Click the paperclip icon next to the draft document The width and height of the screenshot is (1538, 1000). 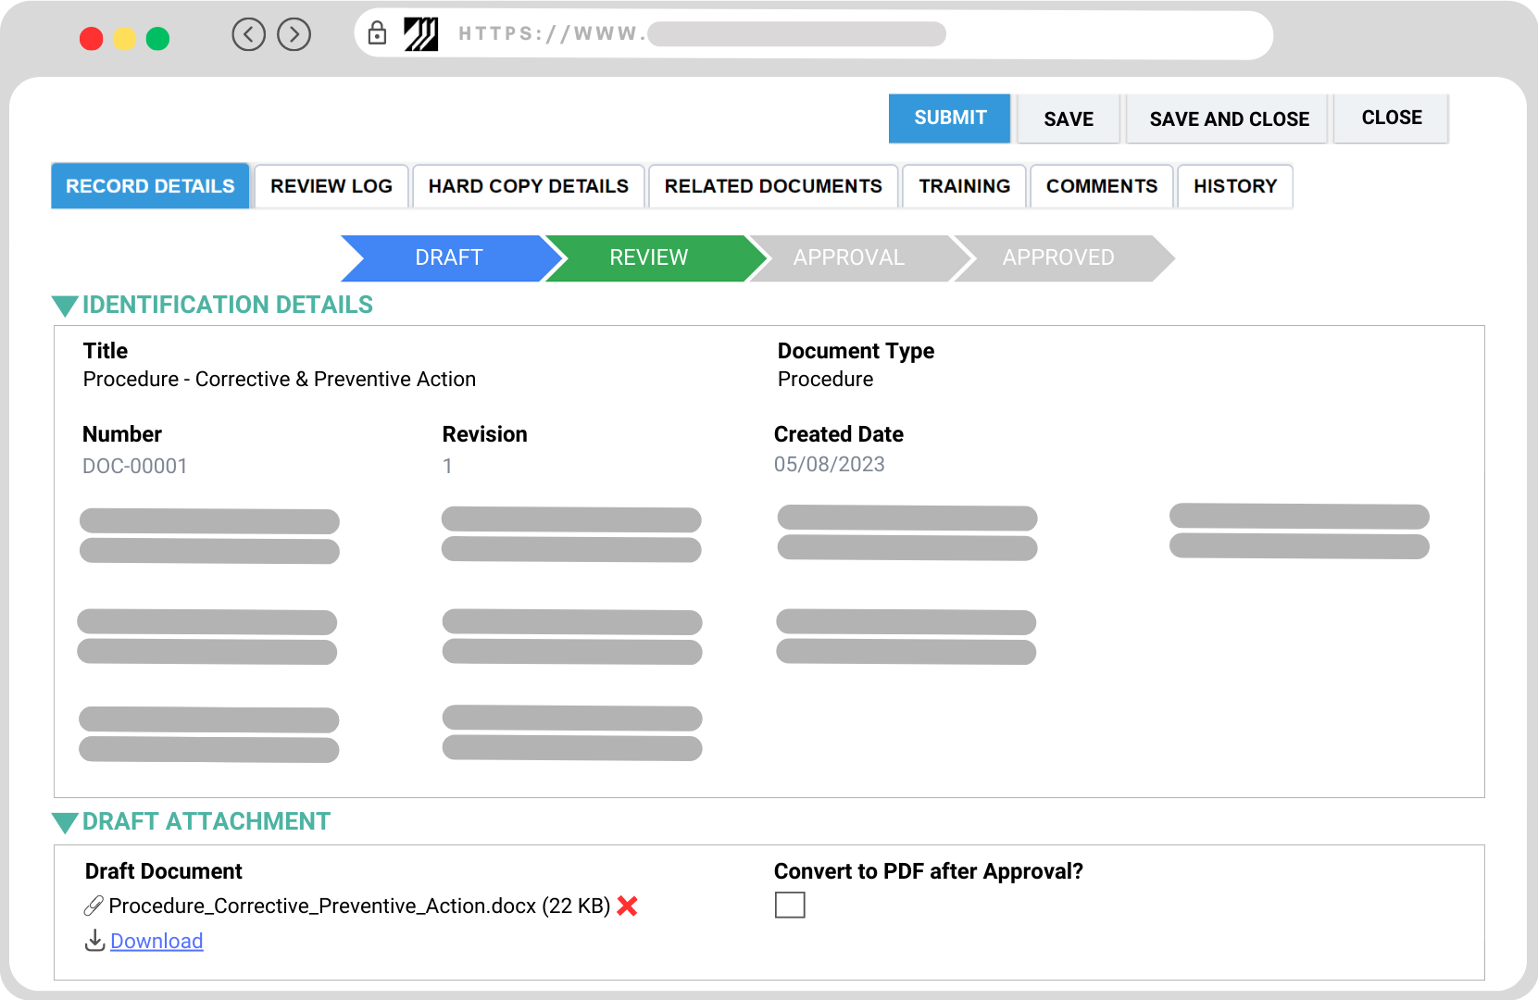tap(93, 906)
